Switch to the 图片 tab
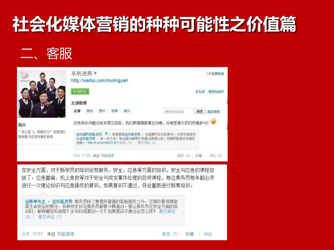Viewport: 334px width, 250px height. 102,111
